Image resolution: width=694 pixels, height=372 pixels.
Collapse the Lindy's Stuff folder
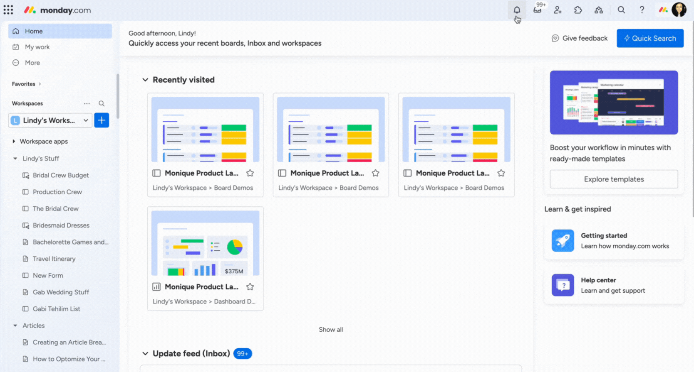tap(15, 159)
